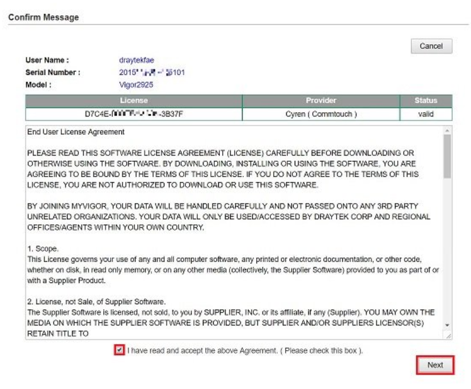Click the draytekfae user name value
The width and height of the screenshot is (471, 389).
[131, 61]
